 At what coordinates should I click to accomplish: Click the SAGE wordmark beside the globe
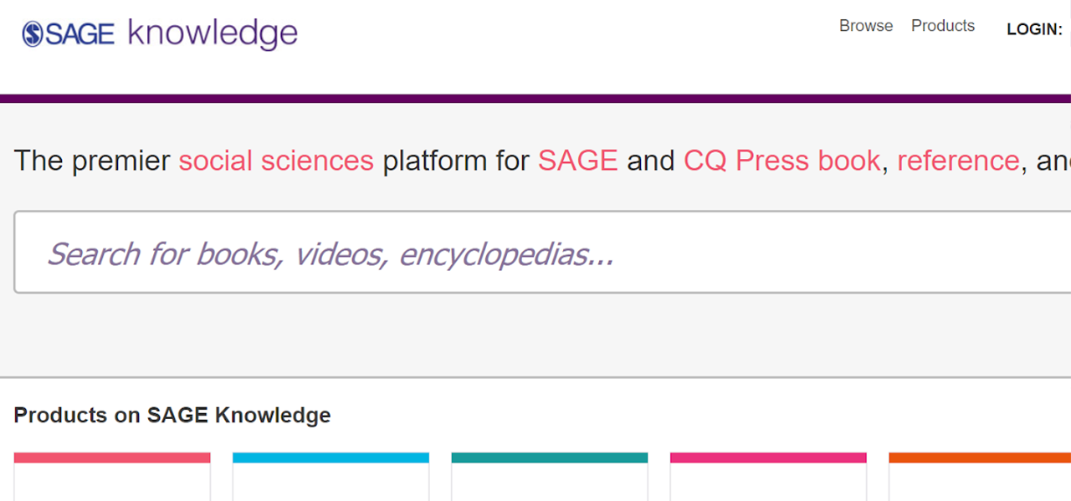79,34
